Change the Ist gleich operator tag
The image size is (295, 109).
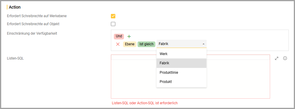[146, 44]
